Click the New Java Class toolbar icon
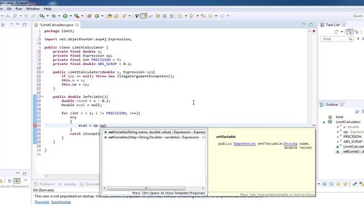The image size is (364, 205). click(97, 16)
